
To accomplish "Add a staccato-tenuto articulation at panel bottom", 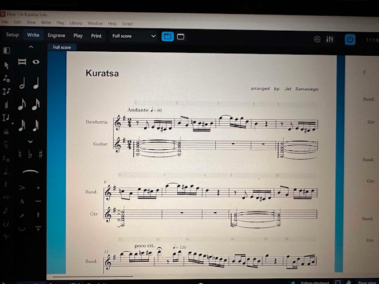I will tap(38, 228).
